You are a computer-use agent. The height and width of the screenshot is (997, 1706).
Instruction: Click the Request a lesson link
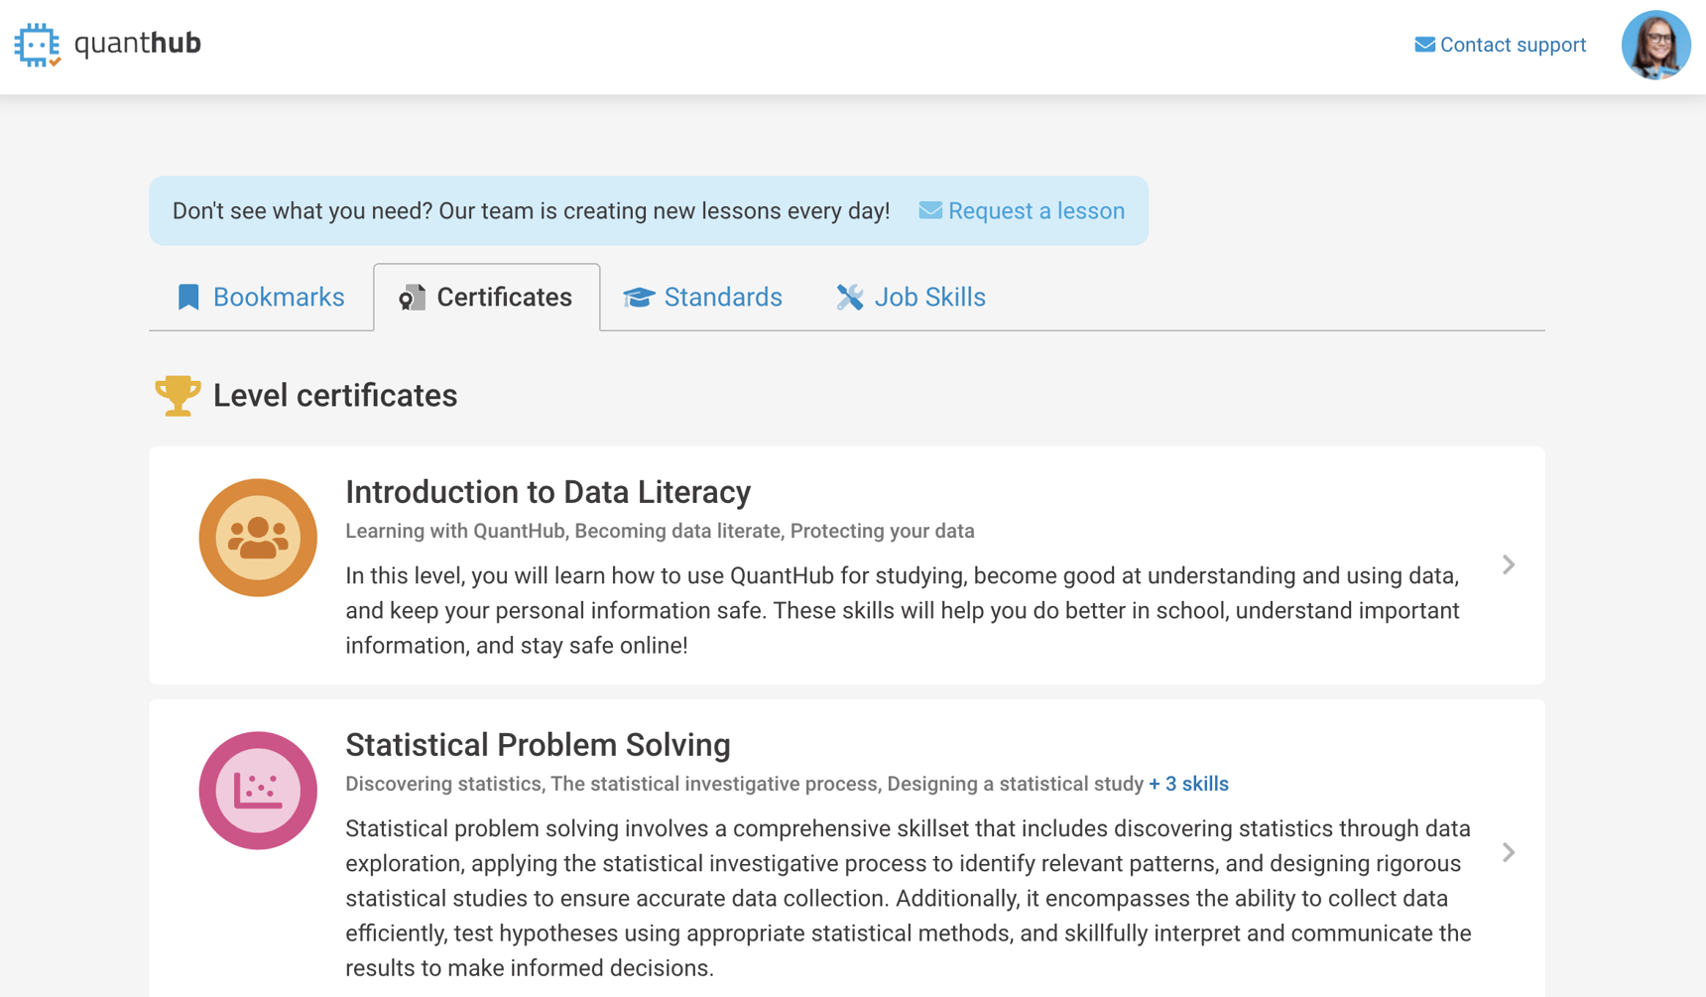(x=1036, y=210)
